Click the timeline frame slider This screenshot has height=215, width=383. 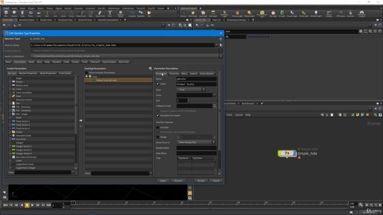pyautogui.click(x=73, y=203)
